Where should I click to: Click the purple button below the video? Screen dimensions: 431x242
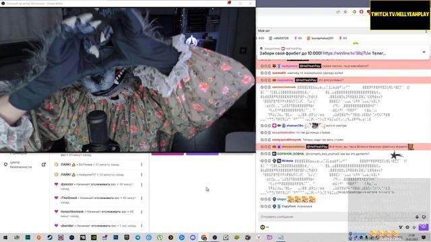click(x=202, y=154)
